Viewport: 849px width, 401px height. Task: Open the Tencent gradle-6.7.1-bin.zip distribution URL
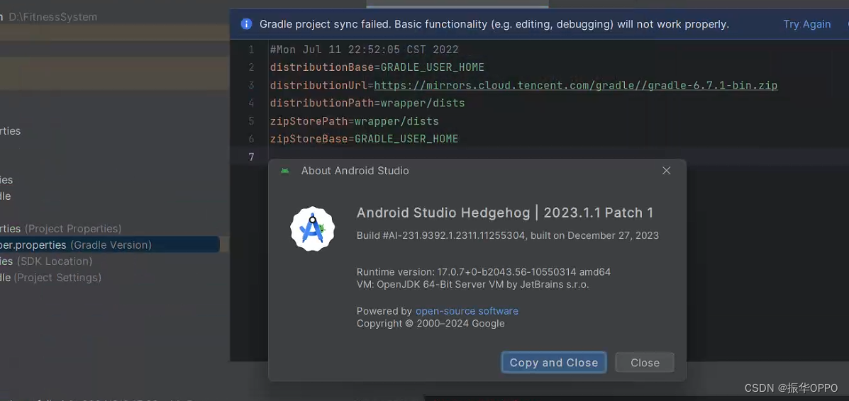[x=575, y=86]
